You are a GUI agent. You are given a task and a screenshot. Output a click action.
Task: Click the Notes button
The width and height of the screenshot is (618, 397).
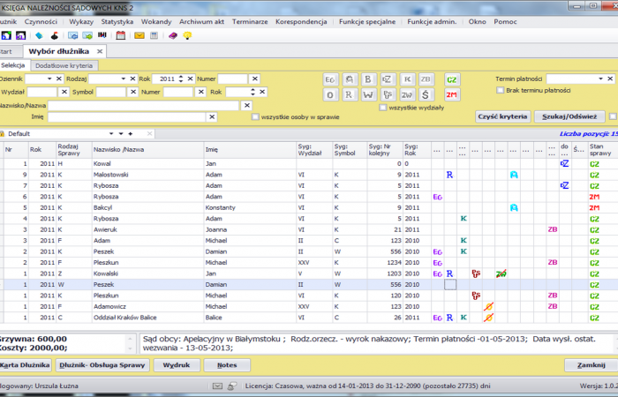227,365
